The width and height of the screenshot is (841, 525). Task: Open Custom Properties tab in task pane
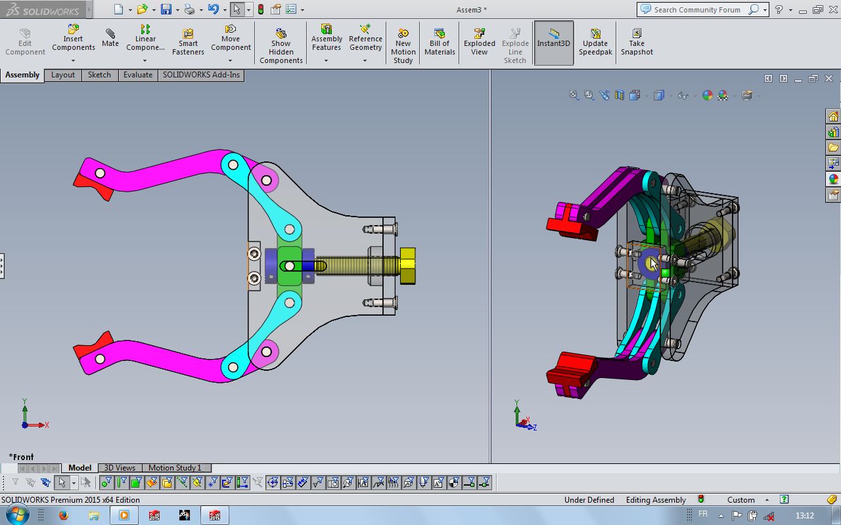click(833, 195)
